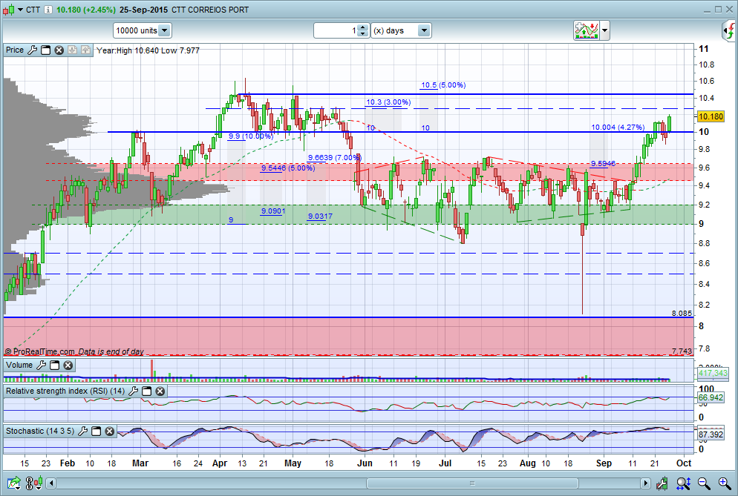738x496 pixels.
Task: Click the zoom out magnifier icon
Action: click(705, 484)
